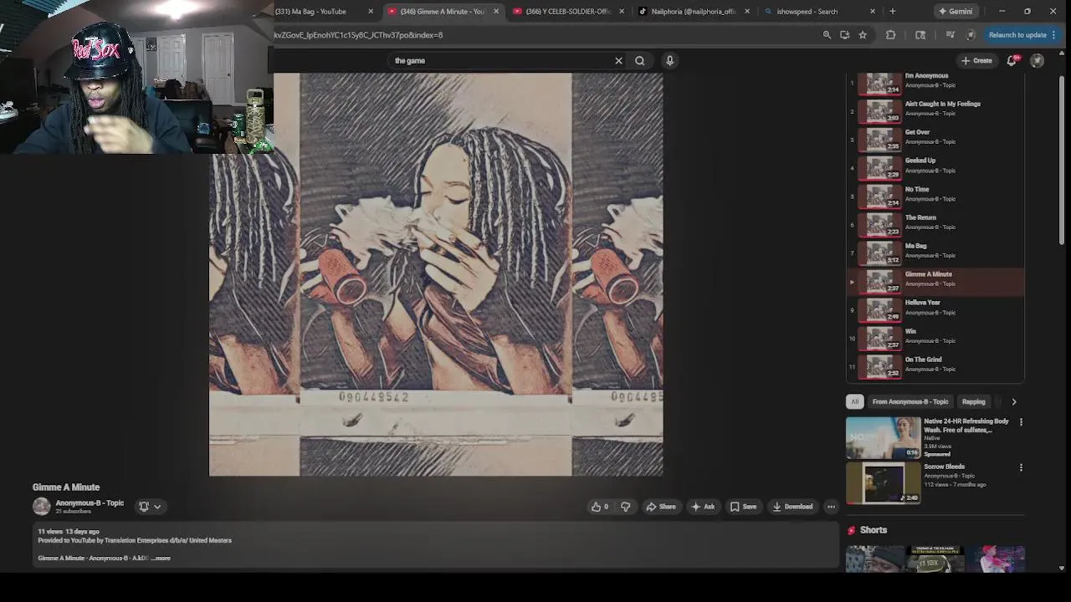This screenshot has width=1071, height=602.
Task: Close the ishowspeed Search tab
Action: pyautogui.click(x=873, y=11)
